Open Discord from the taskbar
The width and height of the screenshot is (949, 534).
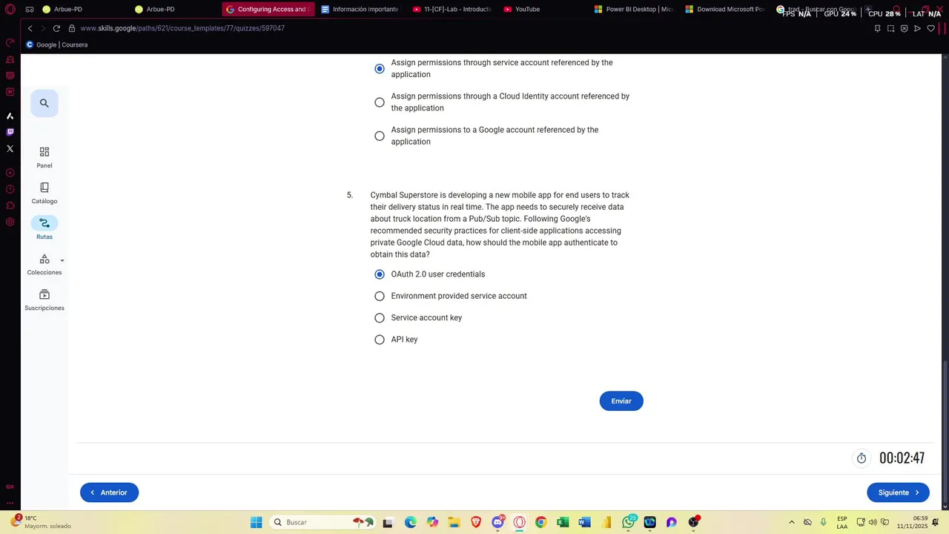[x=497, y=522]
